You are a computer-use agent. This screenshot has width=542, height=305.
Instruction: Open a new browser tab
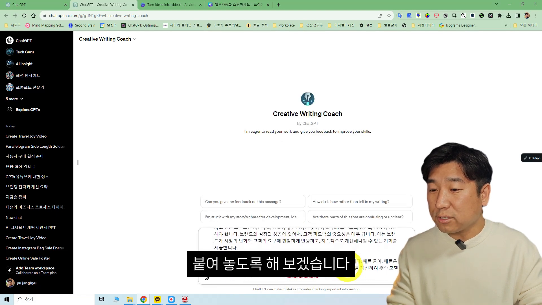pos(279,5)
